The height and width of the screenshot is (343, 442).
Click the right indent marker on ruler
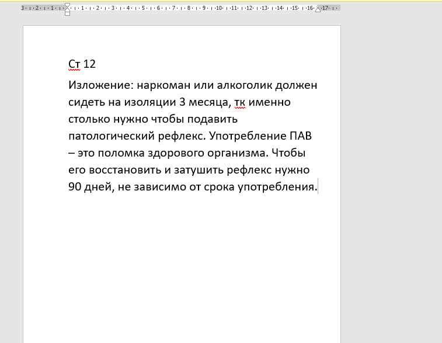[318, 9]
